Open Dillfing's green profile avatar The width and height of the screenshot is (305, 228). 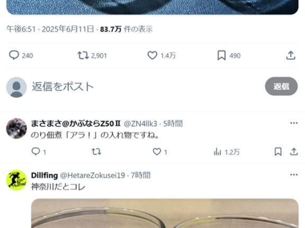coord(16,180)
